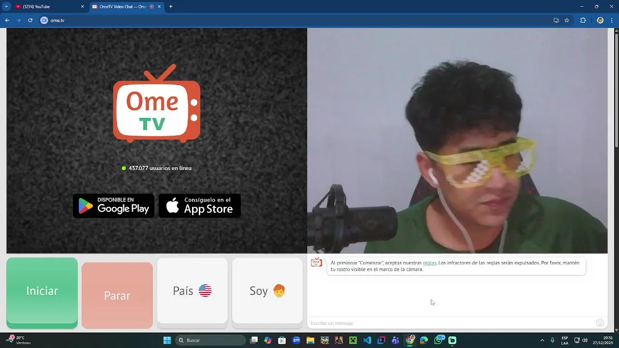Image resolution: width=619 pixels, height=348 pixels.
Task: Focus the Escribe un mensaje field
Action: [452, 323]
